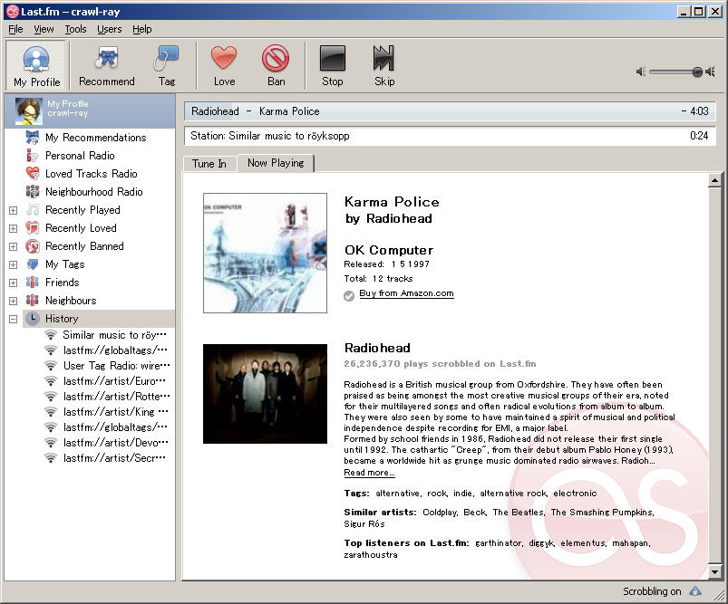Click the top listener garthinator
The height and width of the screenshot is (604, 728).
(499, 542)
